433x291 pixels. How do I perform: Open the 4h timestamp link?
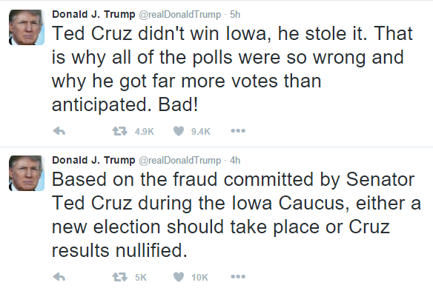point(235,160)
